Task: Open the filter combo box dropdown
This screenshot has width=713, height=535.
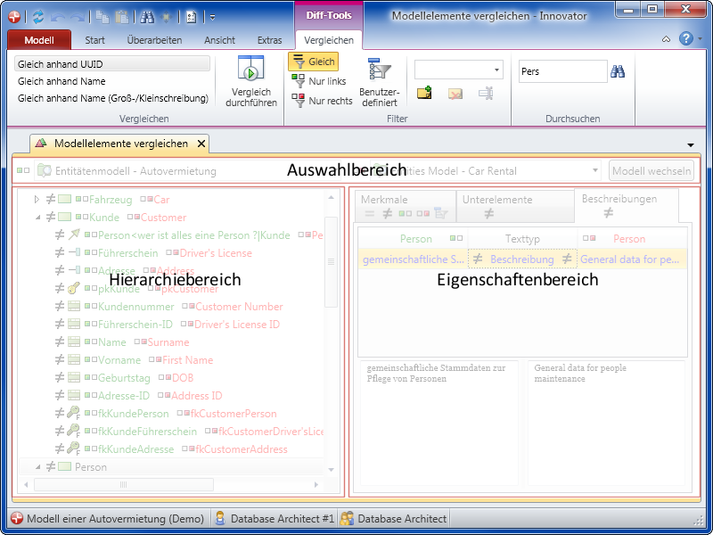Action: (496, 70)
